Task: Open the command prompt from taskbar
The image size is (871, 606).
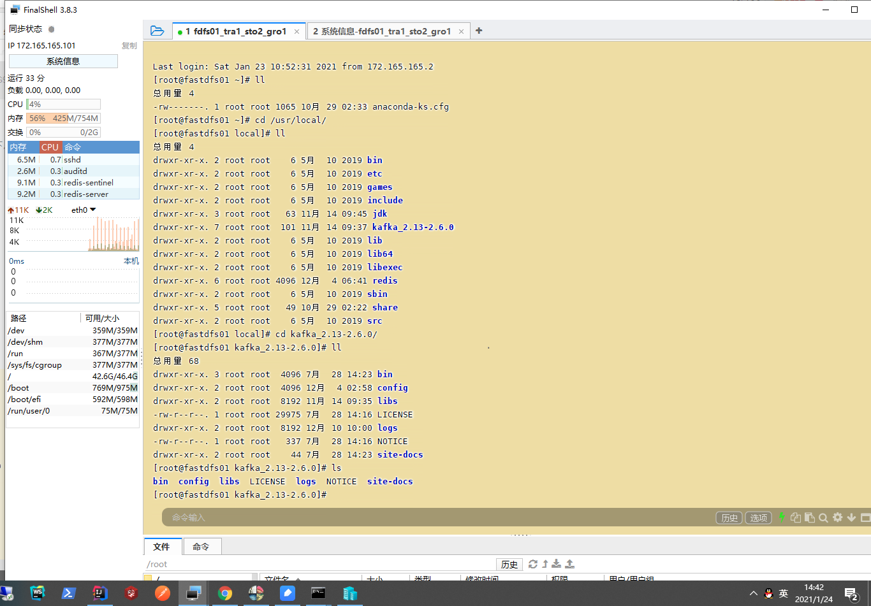Action: [319, 593]
